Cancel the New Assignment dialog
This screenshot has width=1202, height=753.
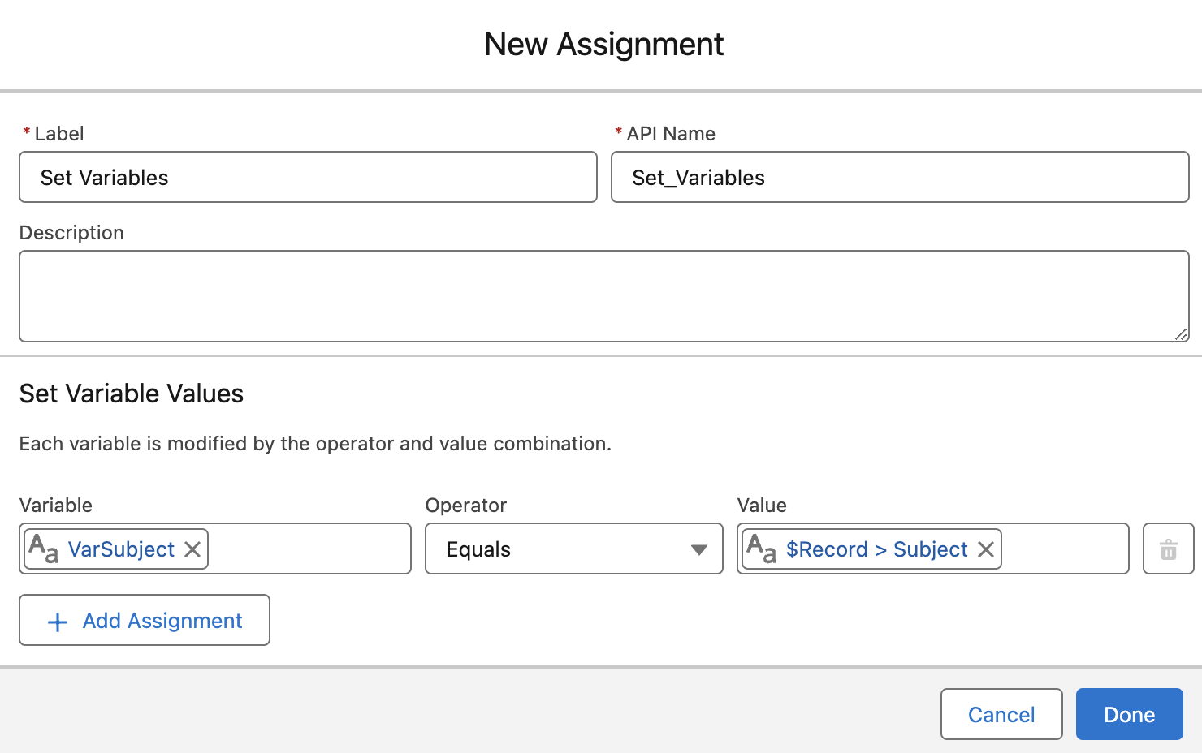pos(1001,714)
